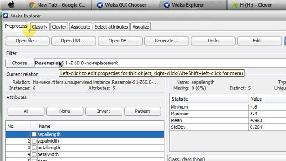Switch to New Tab - Google Chrome
Image resolution: width=286 pixels, height=161 pixels.
click(x=58, y=5)
